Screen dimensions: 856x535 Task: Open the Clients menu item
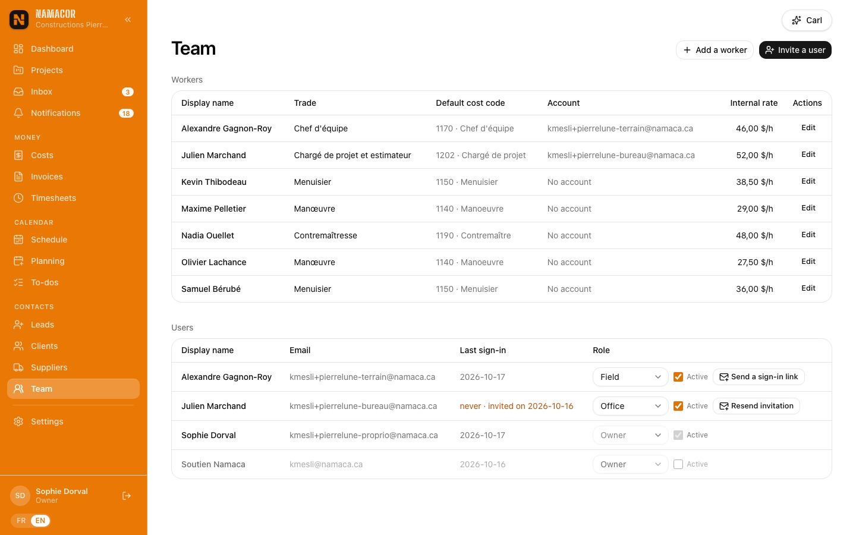74,346
